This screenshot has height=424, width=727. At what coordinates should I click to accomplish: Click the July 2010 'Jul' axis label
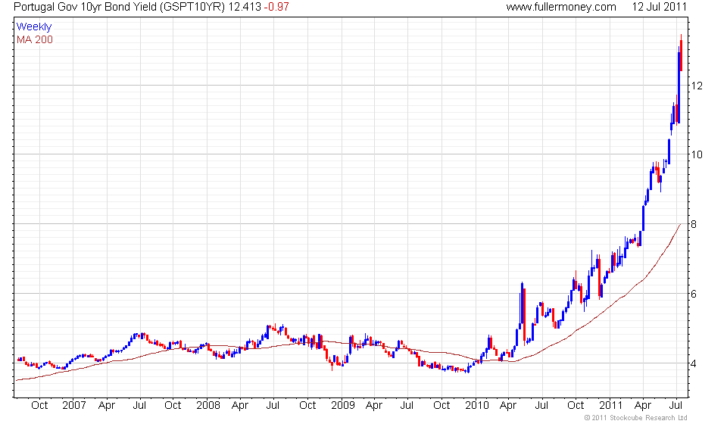click(541, 405)
